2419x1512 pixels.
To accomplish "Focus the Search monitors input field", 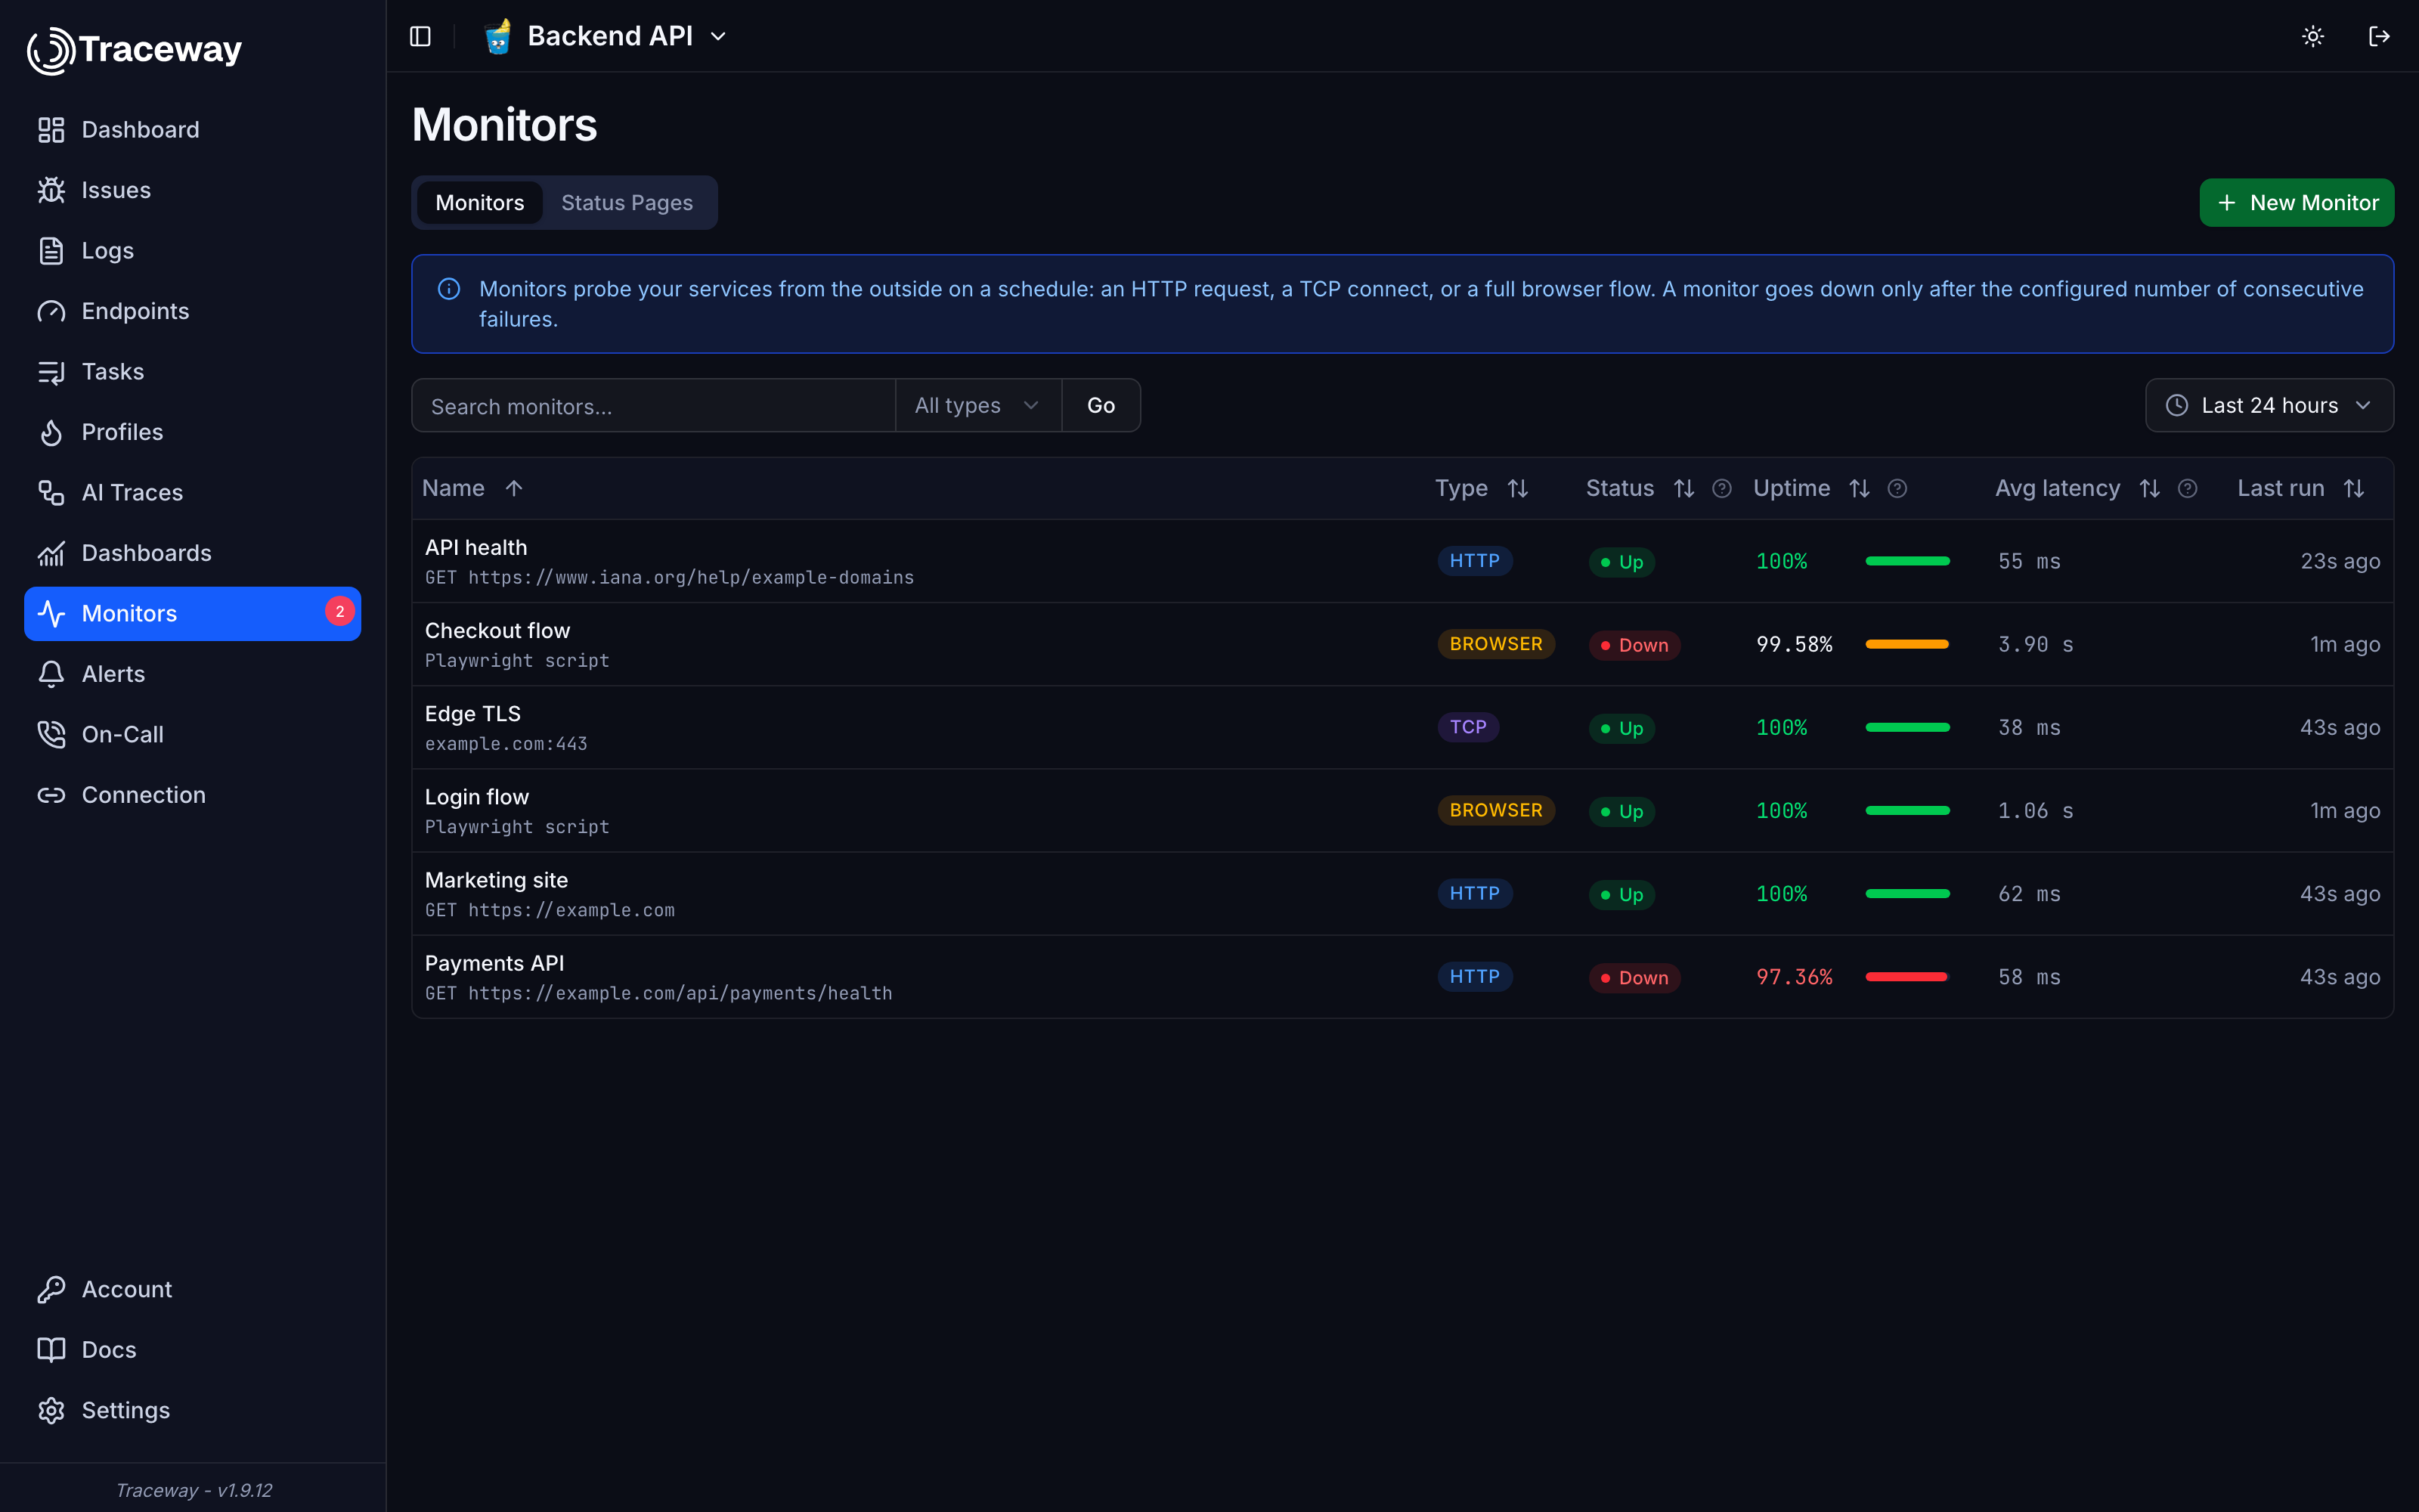I will pos(654,405).
